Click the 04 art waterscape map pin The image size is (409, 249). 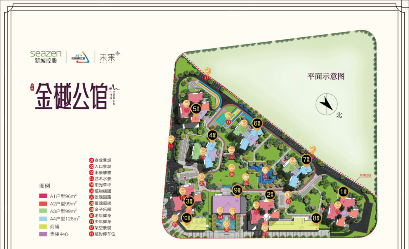220,214
